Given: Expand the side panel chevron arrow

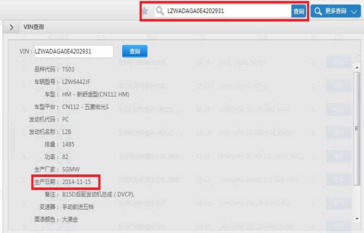Looking at the screenshot, I should click(11, 27).
